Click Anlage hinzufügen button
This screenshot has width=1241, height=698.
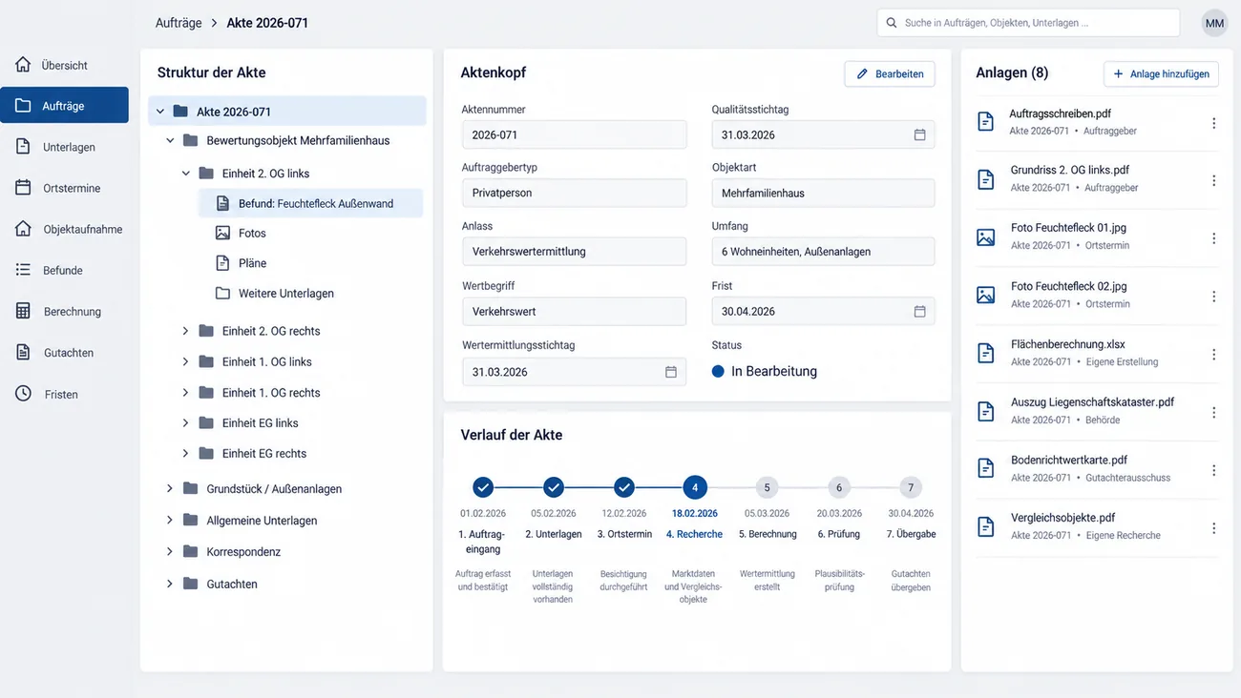(1161, 73)
